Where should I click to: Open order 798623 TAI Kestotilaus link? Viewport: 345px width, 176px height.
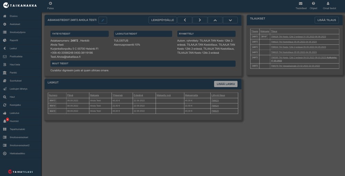[x=294, y=42]
